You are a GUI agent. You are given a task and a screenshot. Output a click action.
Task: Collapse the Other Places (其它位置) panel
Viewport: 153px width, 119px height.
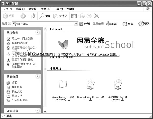tap(37, 76)
